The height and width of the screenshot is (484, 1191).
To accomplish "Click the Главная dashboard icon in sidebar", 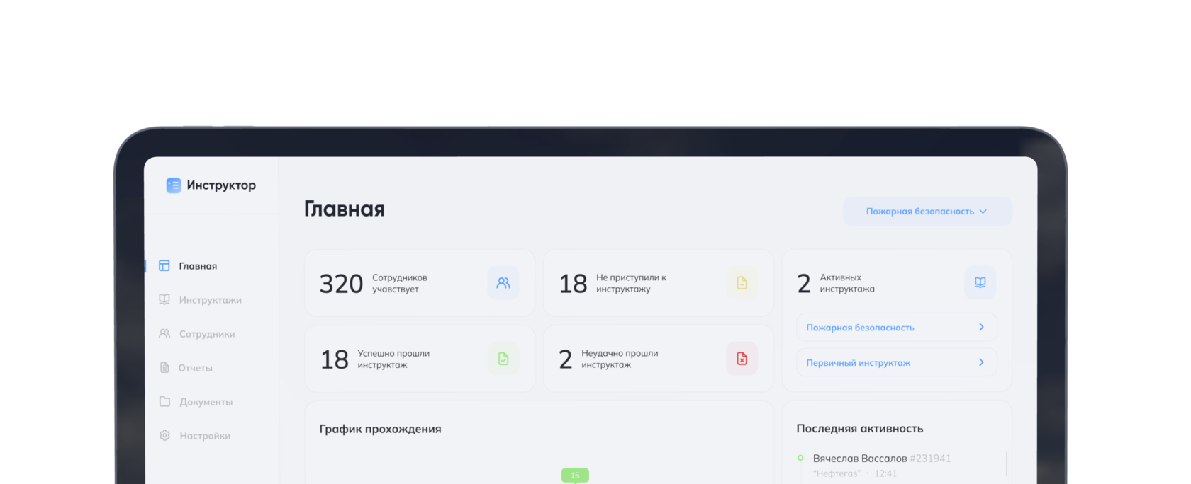I will 164,265.
